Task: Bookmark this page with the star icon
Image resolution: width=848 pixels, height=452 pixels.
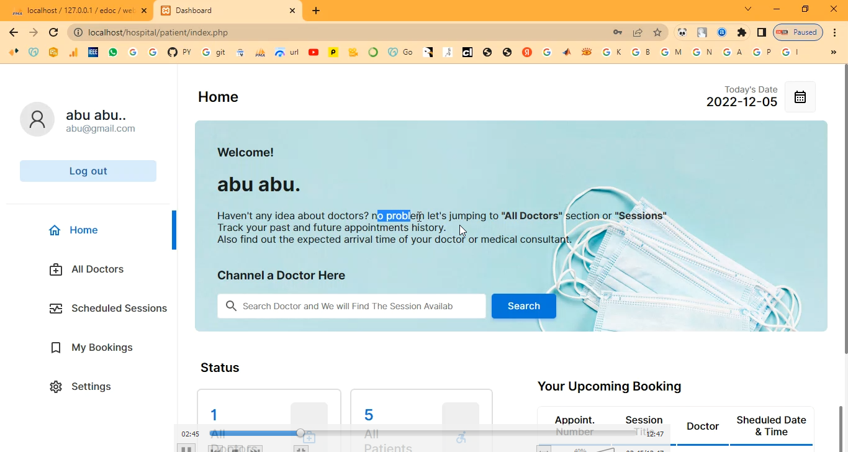Action: click(x=657, y=32)
